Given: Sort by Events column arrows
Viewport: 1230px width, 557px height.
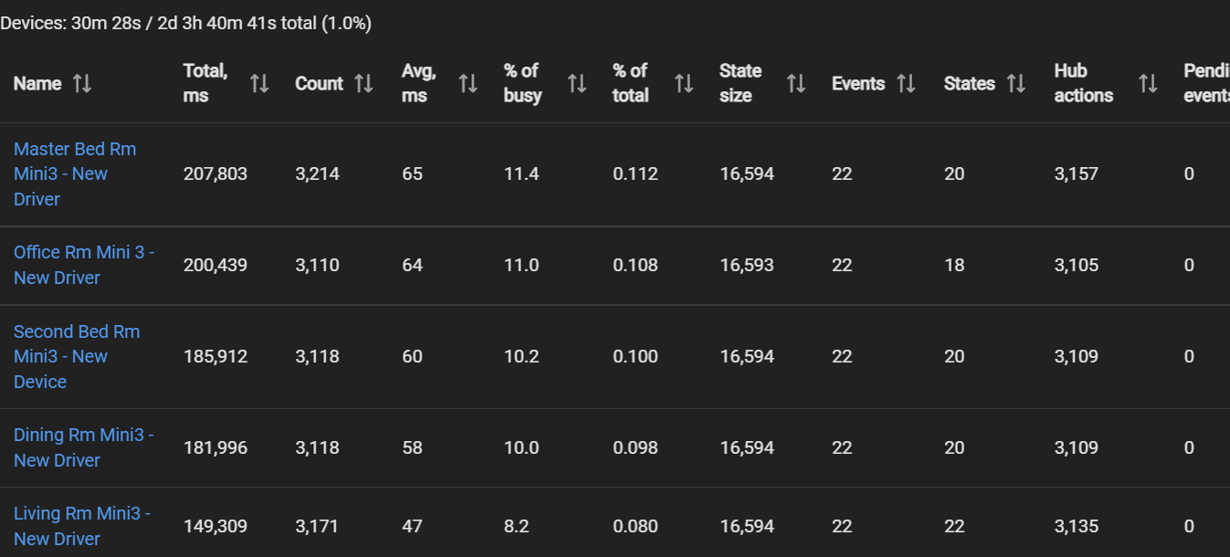Looking at the screenshot, I should pyautogui.click(x=906, y=84).
